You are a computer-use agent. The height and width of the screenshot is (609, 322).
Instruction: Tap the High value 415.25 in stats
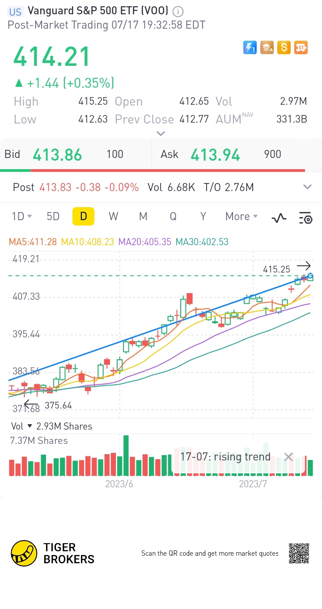point(93,101)
